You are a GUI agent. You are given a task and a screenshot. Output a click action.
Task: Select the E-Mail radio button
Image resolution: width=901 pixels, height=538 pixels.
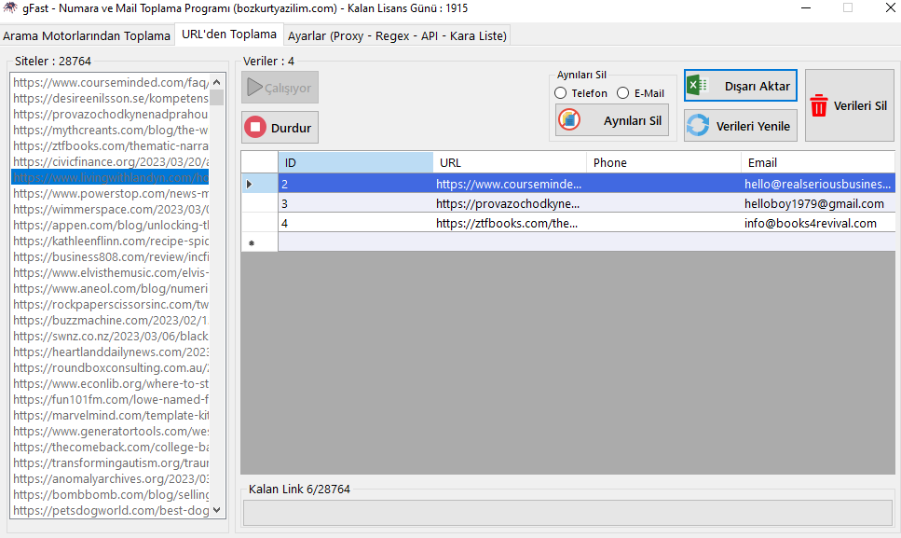(x=623, y=93)
